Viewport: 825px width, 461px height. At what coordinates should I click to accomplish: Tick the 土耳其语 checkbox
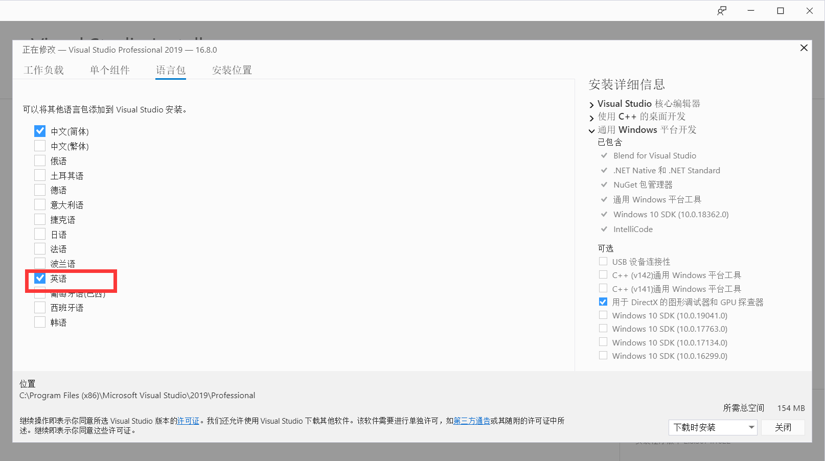[x=40, y=175]
